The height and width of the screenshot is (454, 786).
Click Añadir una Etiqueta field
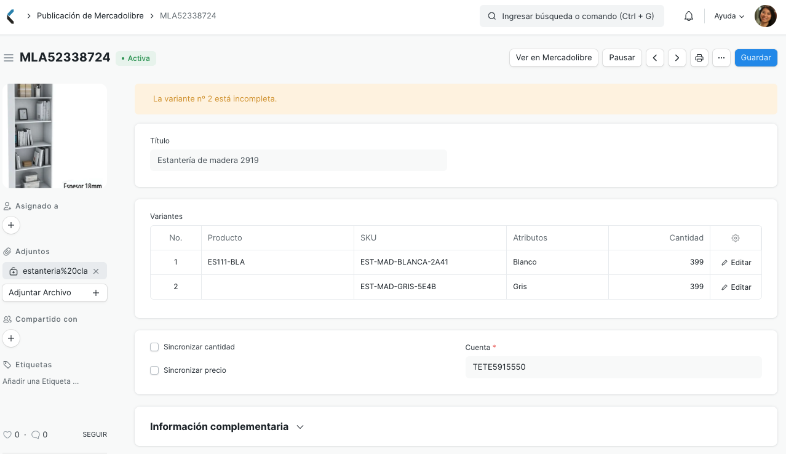[41, 381]
